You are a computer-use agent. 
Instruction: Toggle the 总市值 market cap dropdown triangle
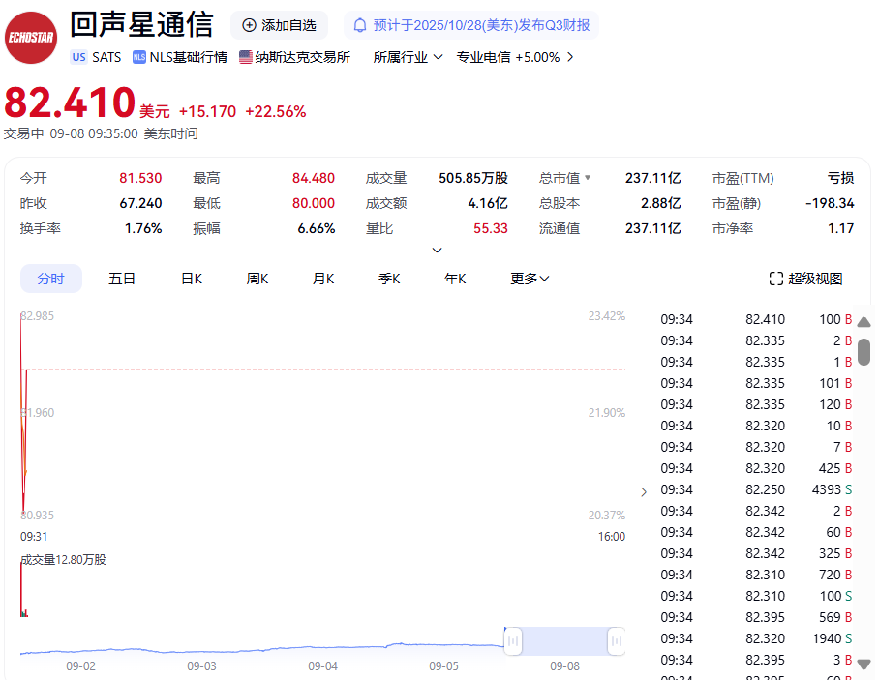[587, 178]
